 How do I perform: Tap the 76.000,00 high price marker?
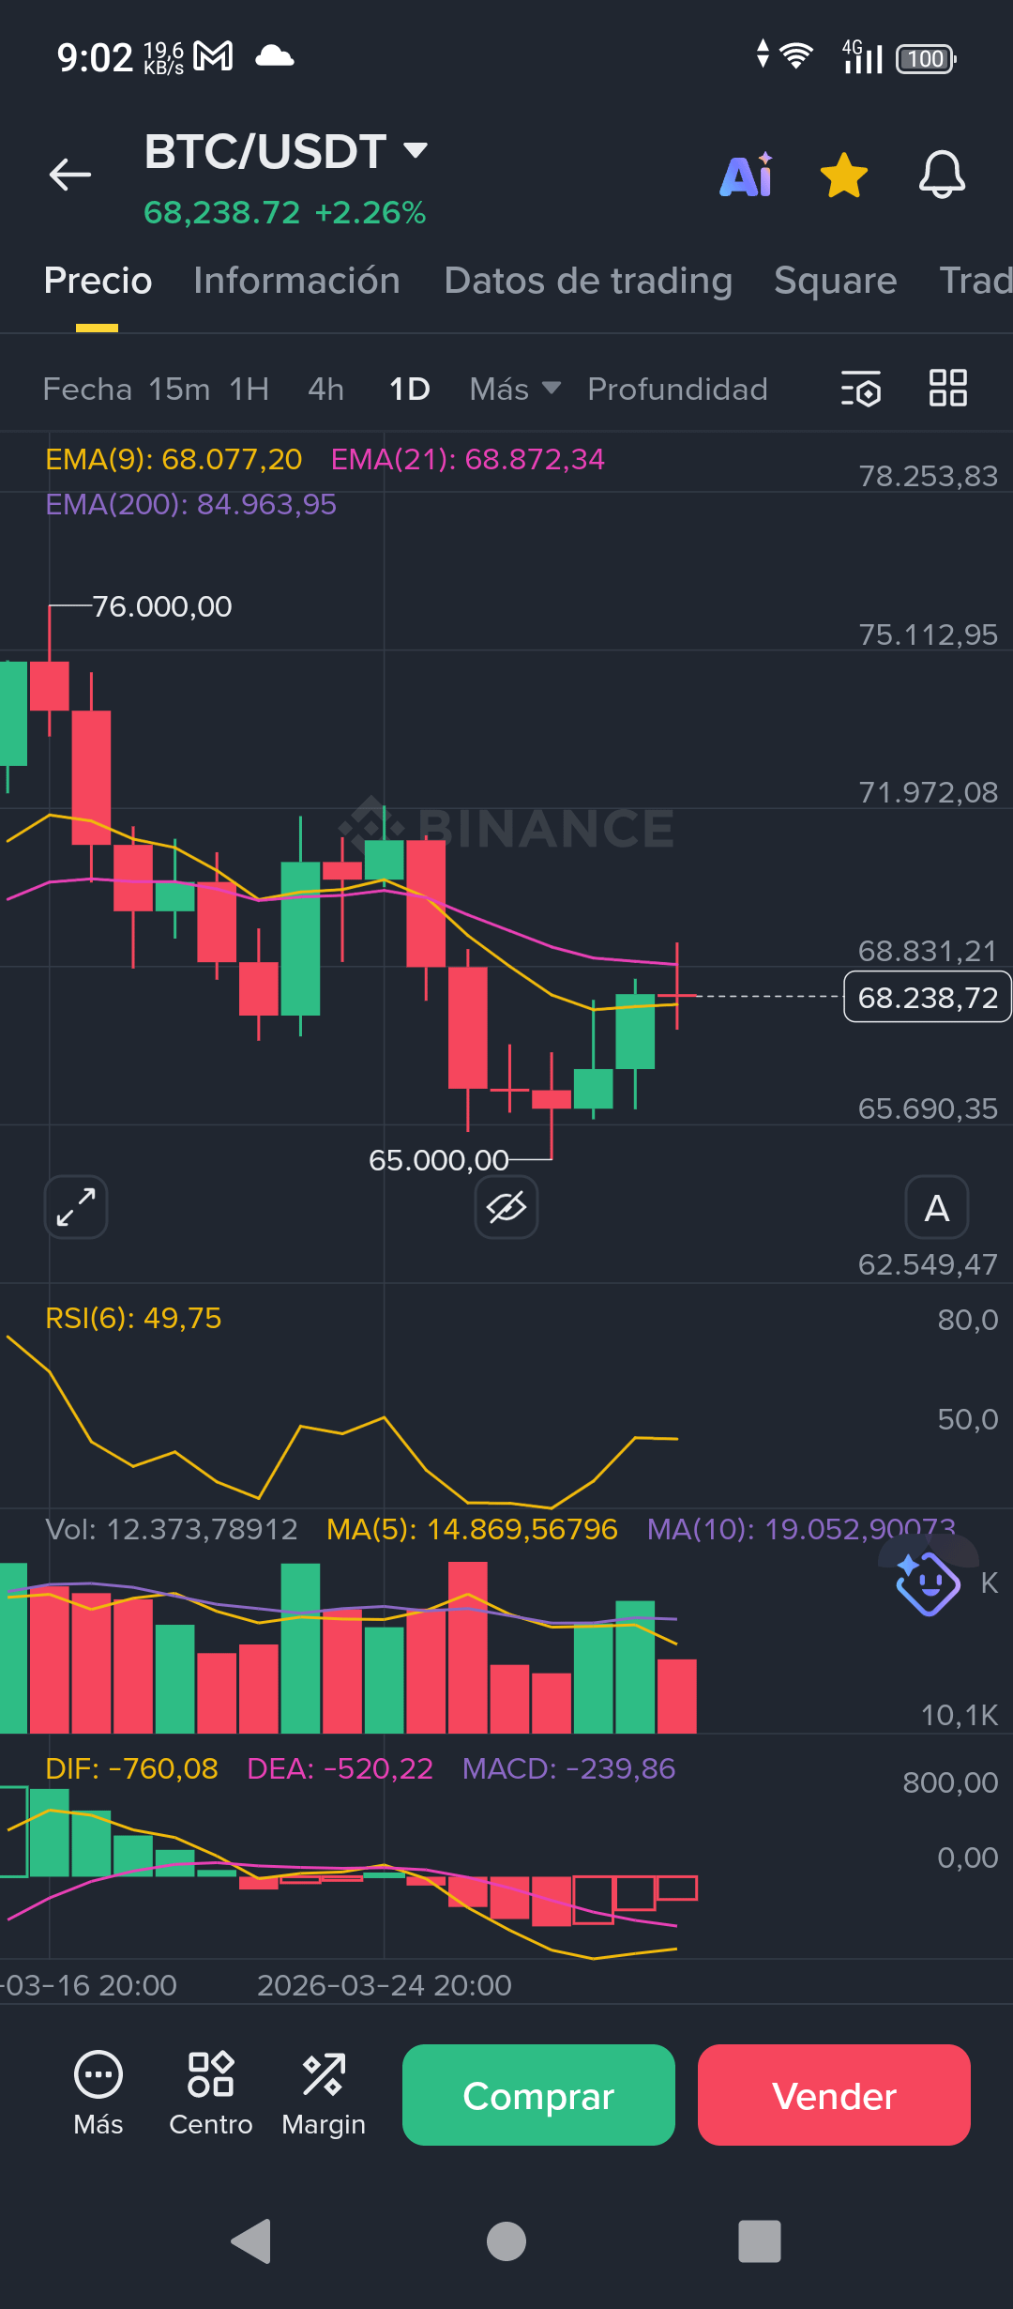coord(161,606)
